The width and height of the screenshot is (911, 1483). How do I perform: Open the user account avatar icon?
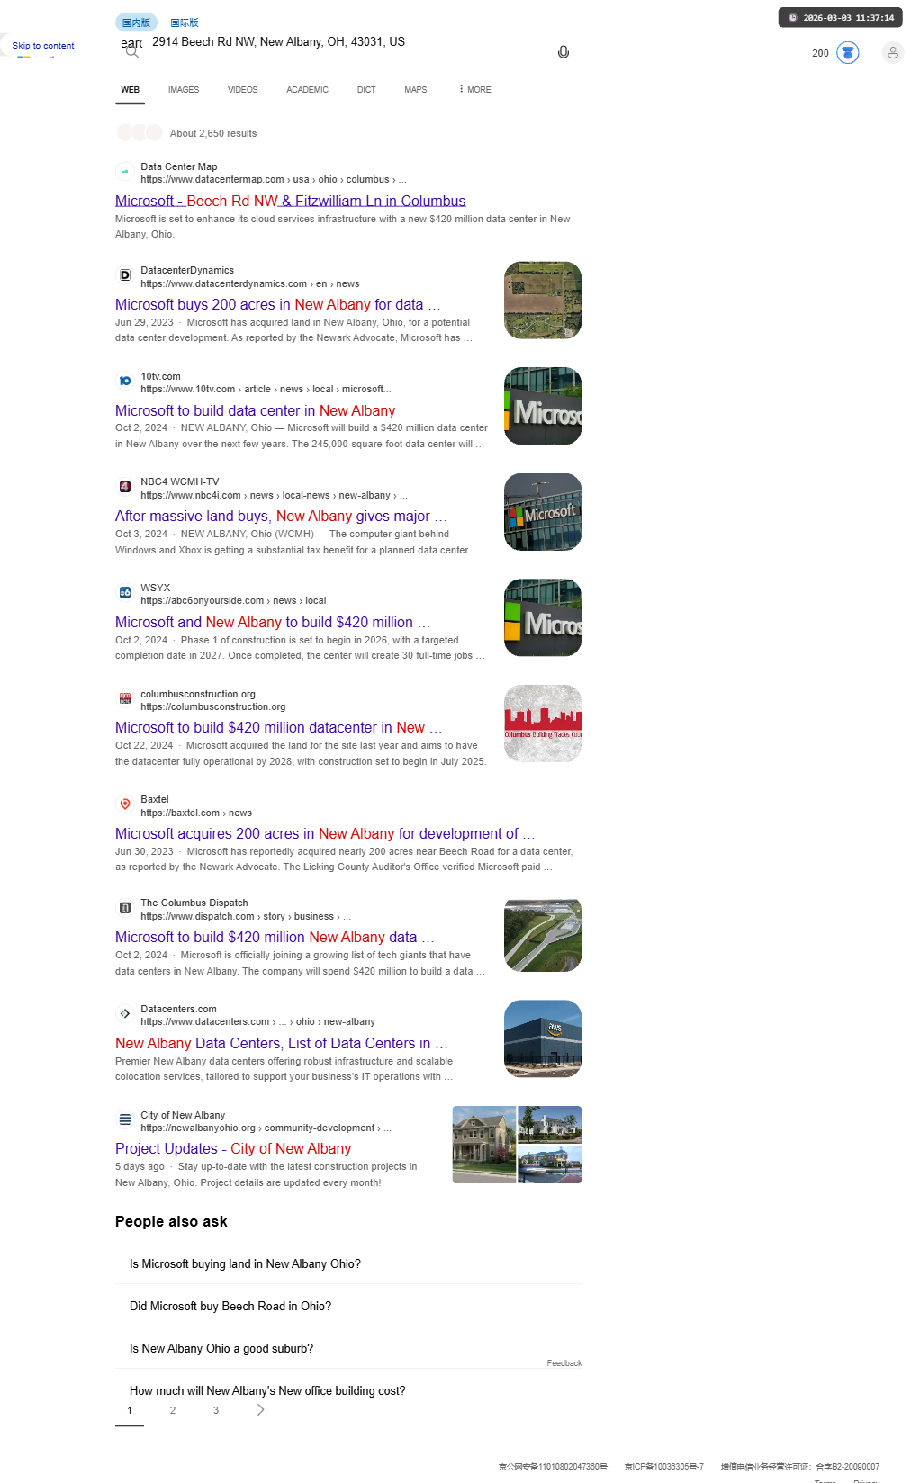893,53
